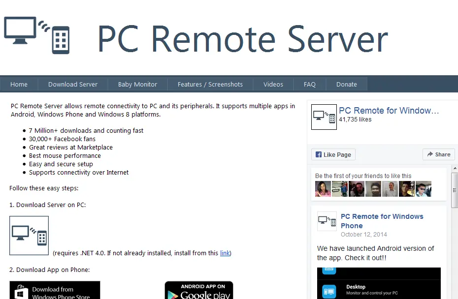Click the Desktop icon in the app screenshot
This screenshot has width=458, height=299.
tap(329, 291)
